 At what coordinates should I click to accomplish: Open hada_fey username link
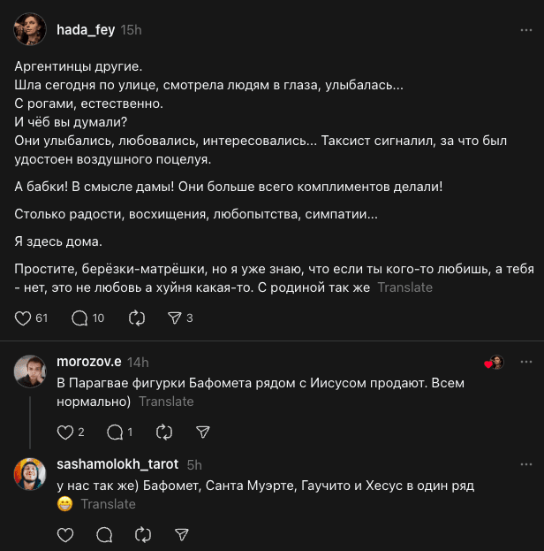pos(86,29)
